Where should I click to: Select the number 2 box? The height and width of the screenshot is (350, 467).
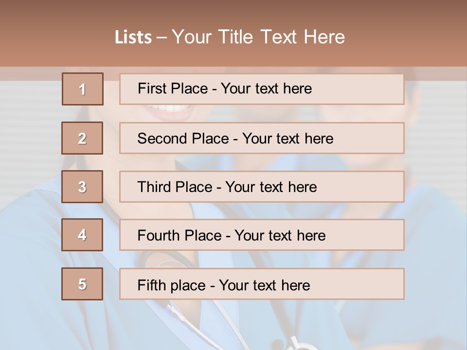pos(82,138)
